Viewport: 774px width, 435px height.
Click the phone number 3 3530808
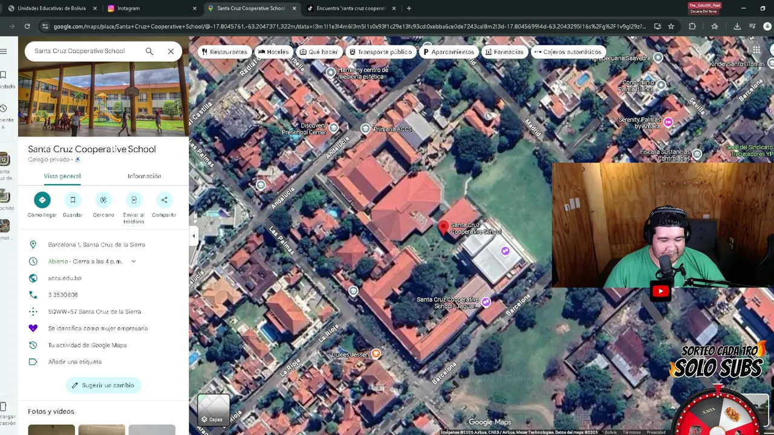click(63, 295)
